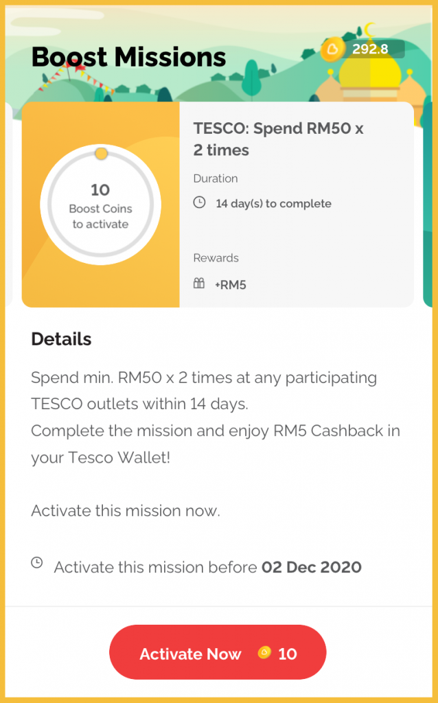Screen dimensions: 438x703
Task: Select the "10 Boost Coins to activate" circle
Action: click(101, 206)
